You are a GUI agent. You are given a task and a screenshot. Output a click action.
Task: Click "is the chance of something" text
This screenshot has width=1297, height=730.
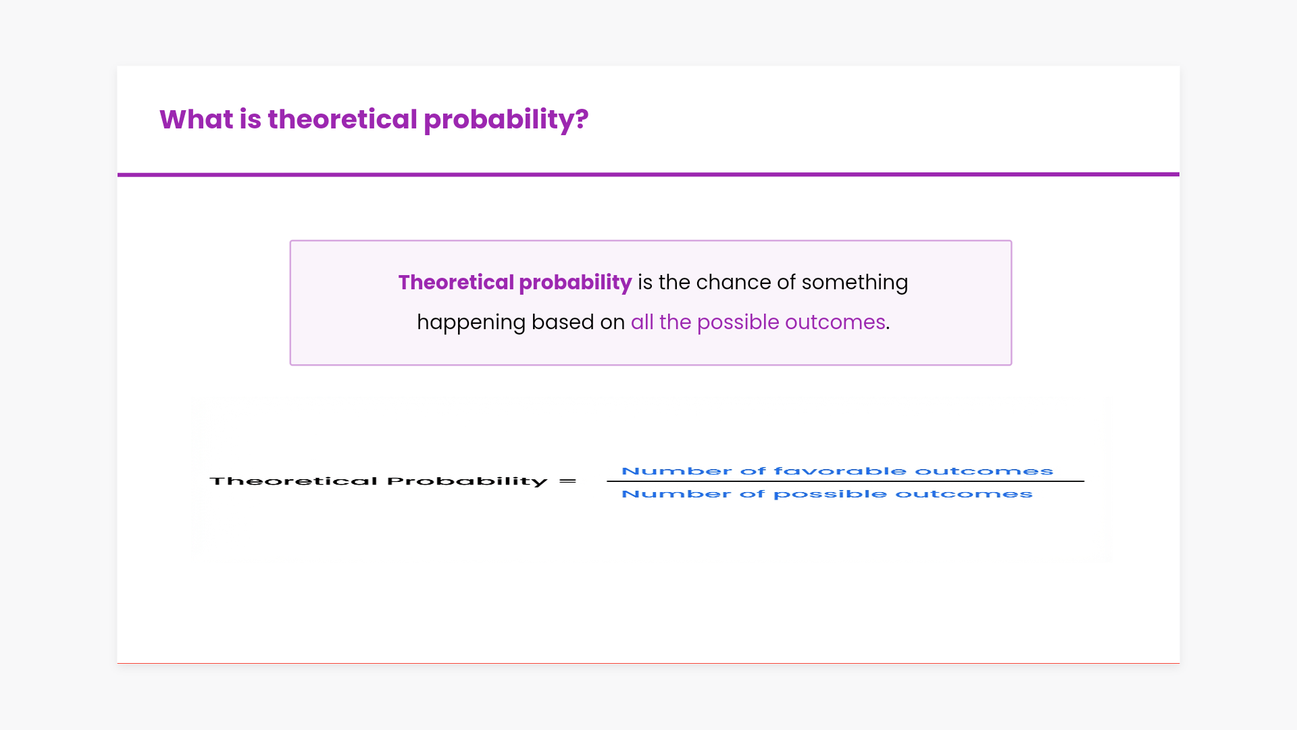(773, 283)
